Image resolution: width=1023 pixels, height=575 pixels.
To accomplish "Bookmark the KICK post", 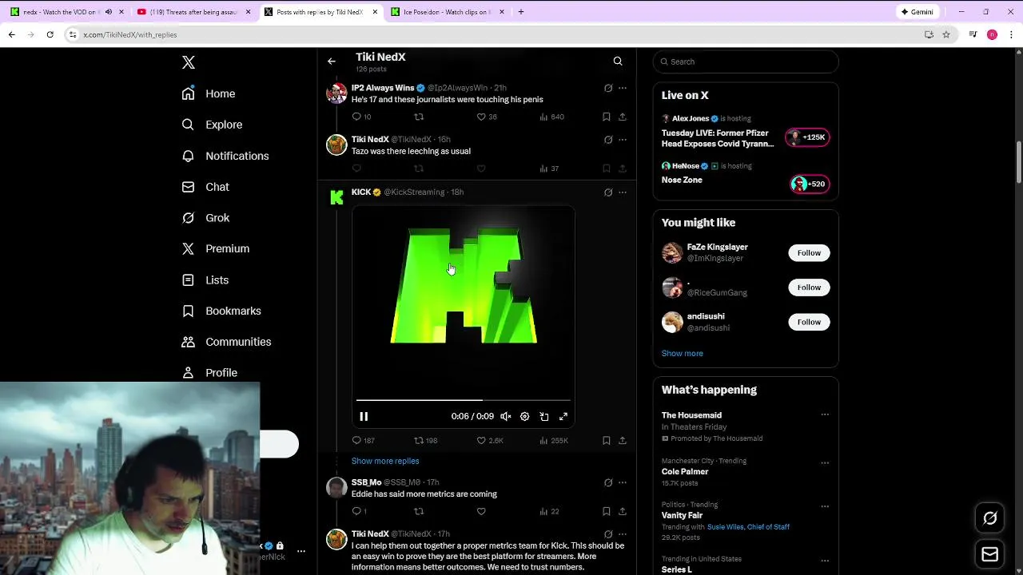I will (x=607, y=440).
